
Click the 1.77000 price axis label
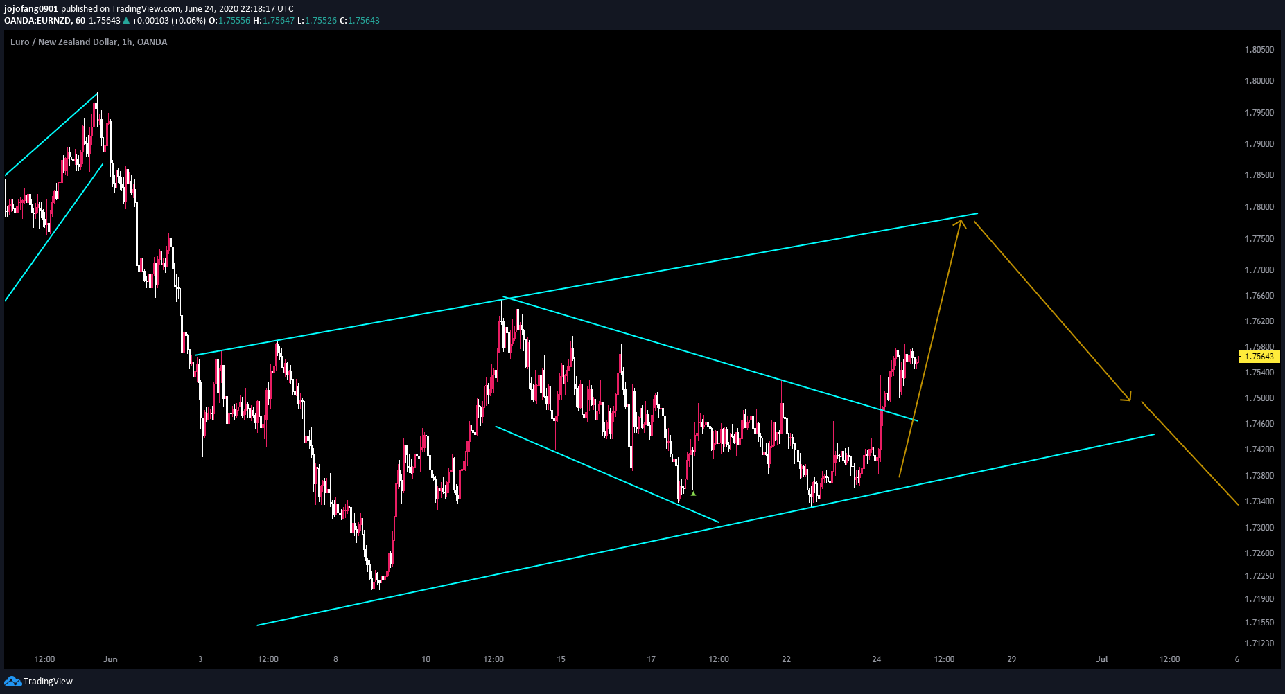point(1259,270)
